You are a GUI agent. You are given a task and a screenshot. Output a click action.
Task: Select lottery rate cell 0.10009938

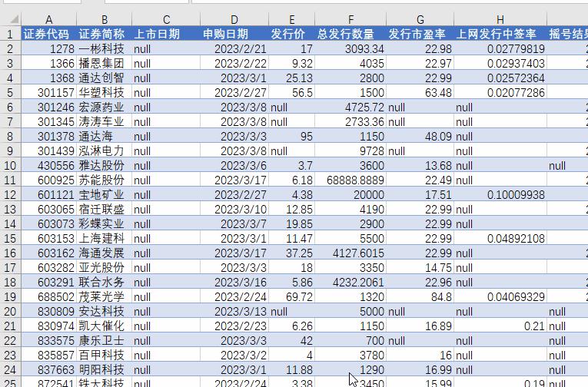(x=500, y=195)
